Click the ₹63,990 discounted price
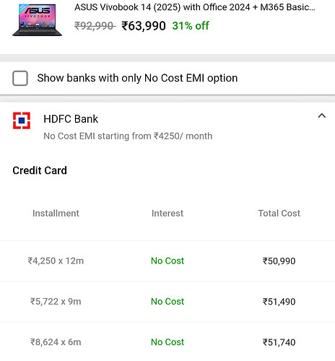 coord(144,26)
